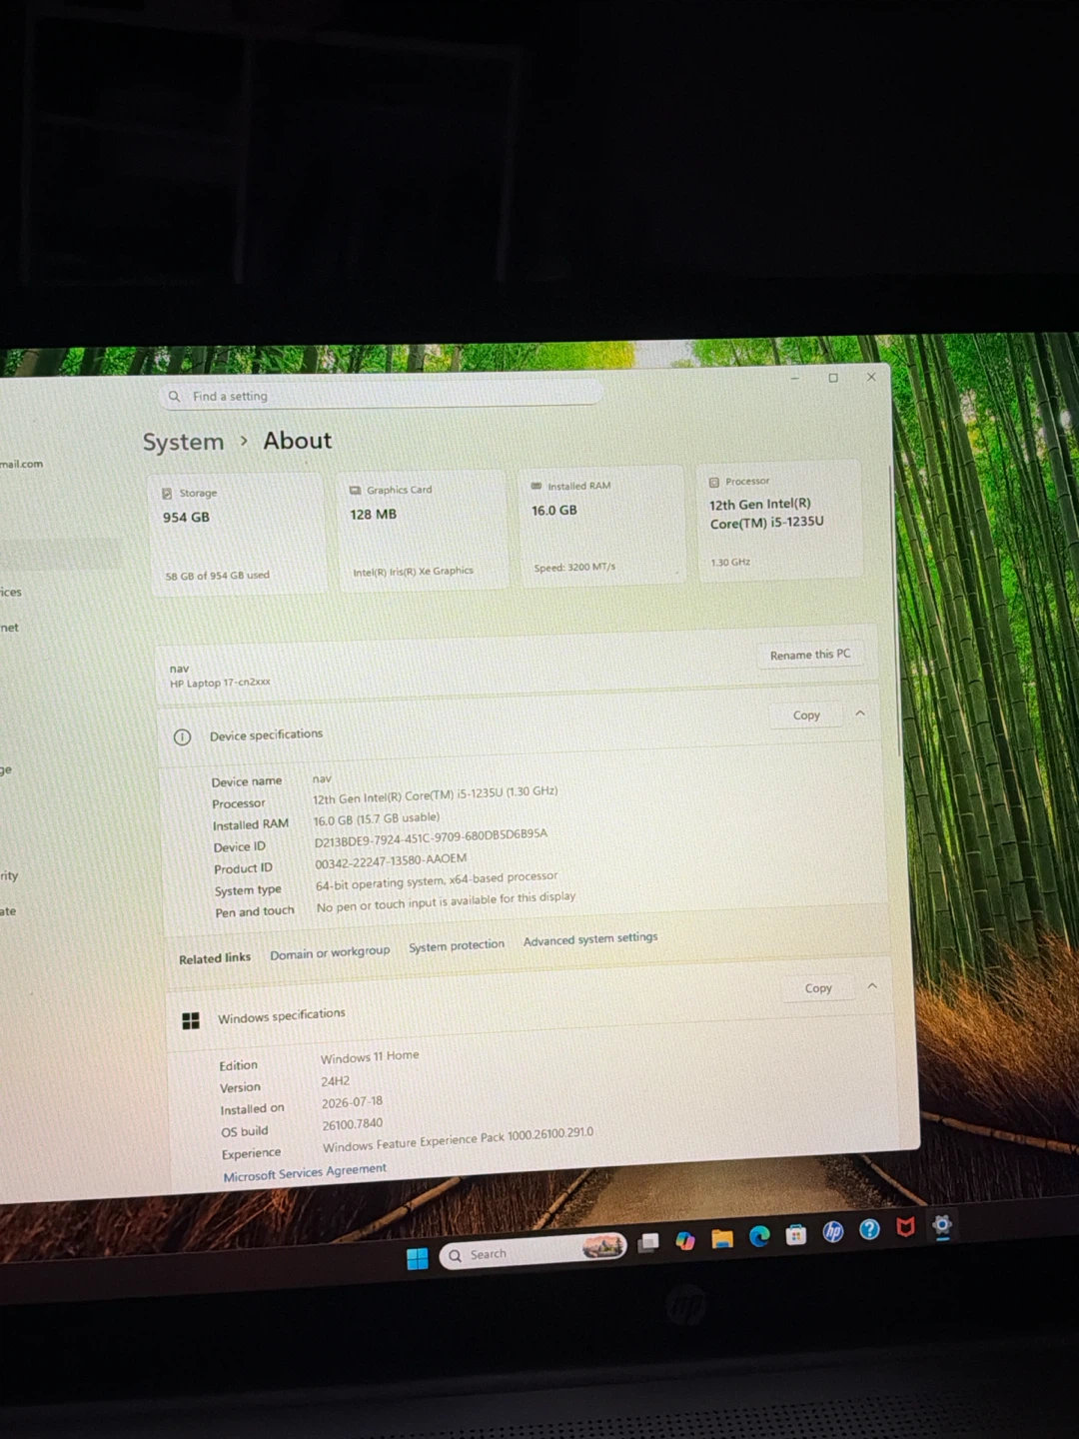Open the HP app icon

pyautogui.click(x=833, y=1232)
